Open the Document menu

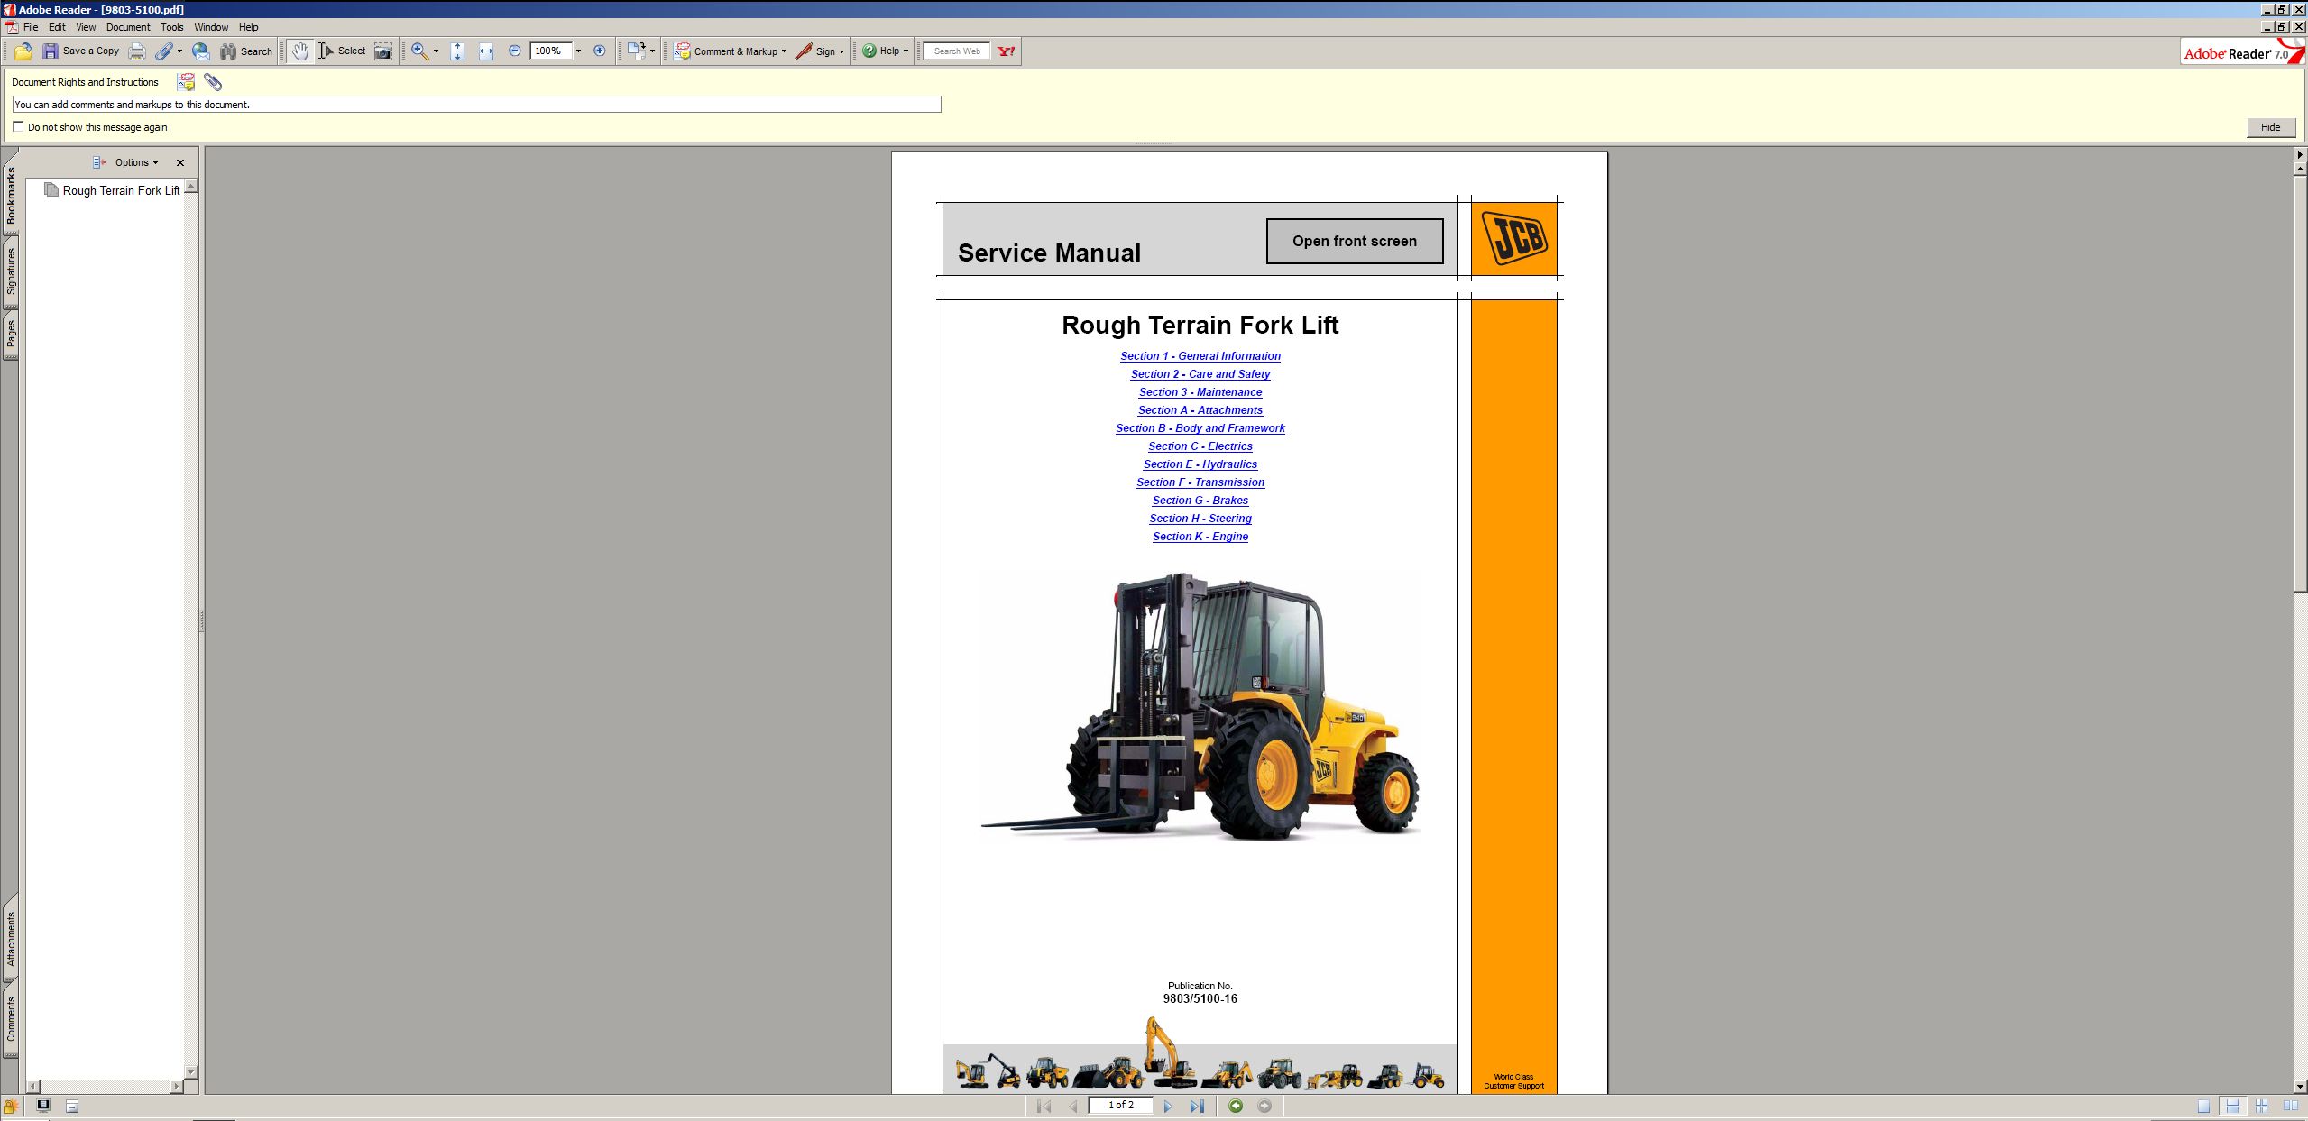[x=129, y=27]
